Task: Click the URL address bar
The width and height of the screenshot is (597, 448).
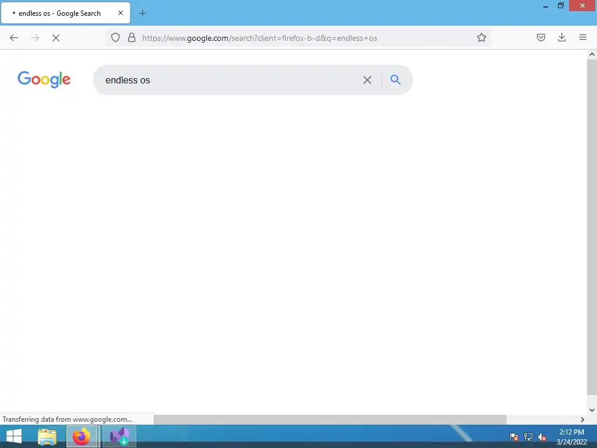Action: 299,38
